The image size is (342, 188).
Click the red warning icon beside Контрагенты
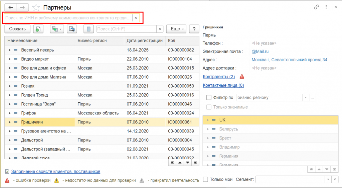[x=242, y=77]
